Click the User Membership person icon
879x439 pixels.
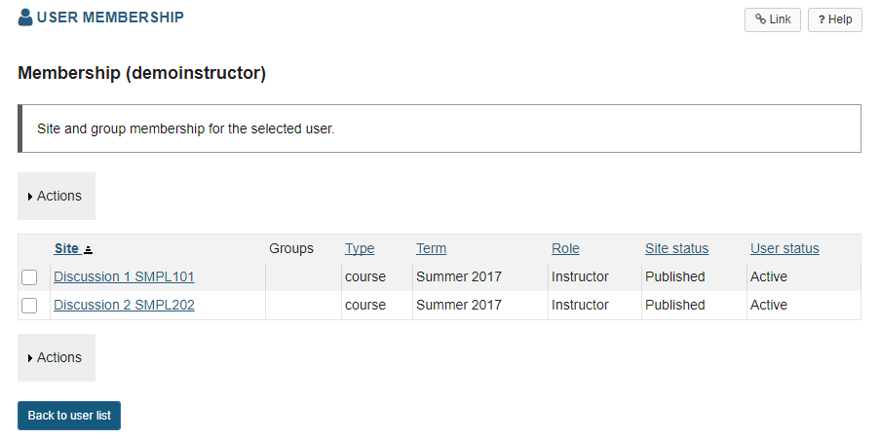25,18
